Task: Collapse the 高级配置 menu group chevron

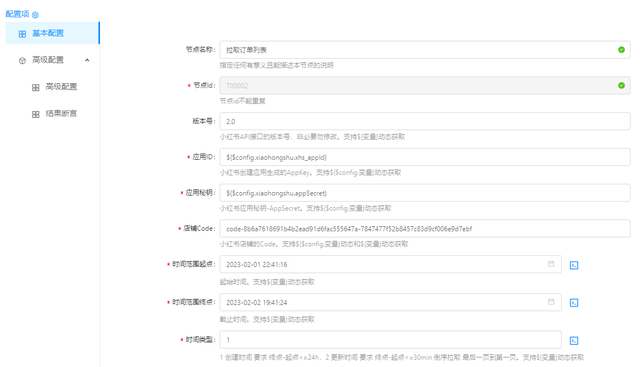Action: (x=87, y=60)
